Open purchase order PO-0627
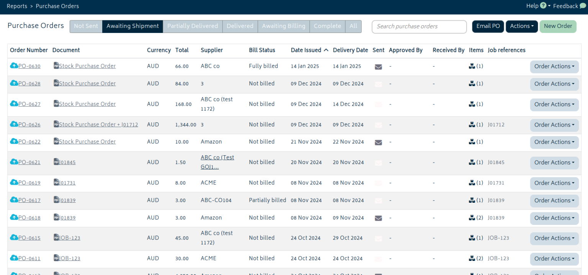 coord(28,104)
